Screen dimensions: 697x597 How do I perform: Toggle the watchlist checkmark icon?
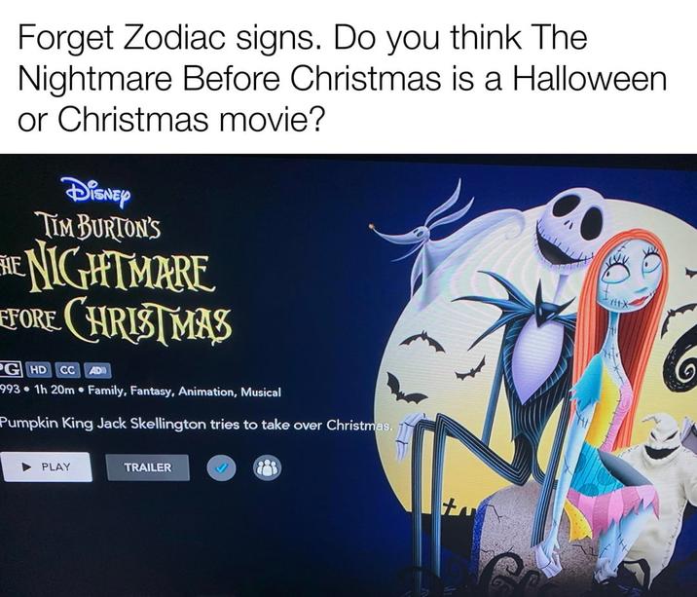pyautogui.click(x=221, y=468)
